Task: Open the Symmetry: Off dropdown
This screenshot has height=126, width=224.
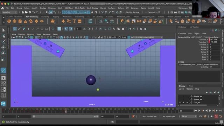Action: tap(154, 12)
